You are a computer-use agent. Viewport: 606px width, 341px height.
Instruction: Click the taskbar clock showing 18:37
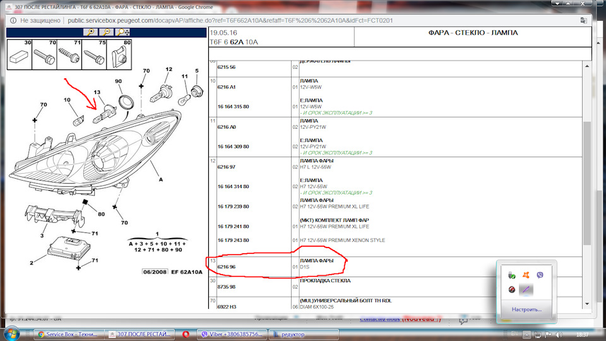tap(582, 335)
